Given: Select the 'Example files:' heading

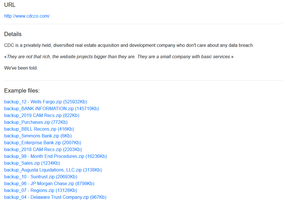Looking at the screenshot, I should tap(22, 91).
